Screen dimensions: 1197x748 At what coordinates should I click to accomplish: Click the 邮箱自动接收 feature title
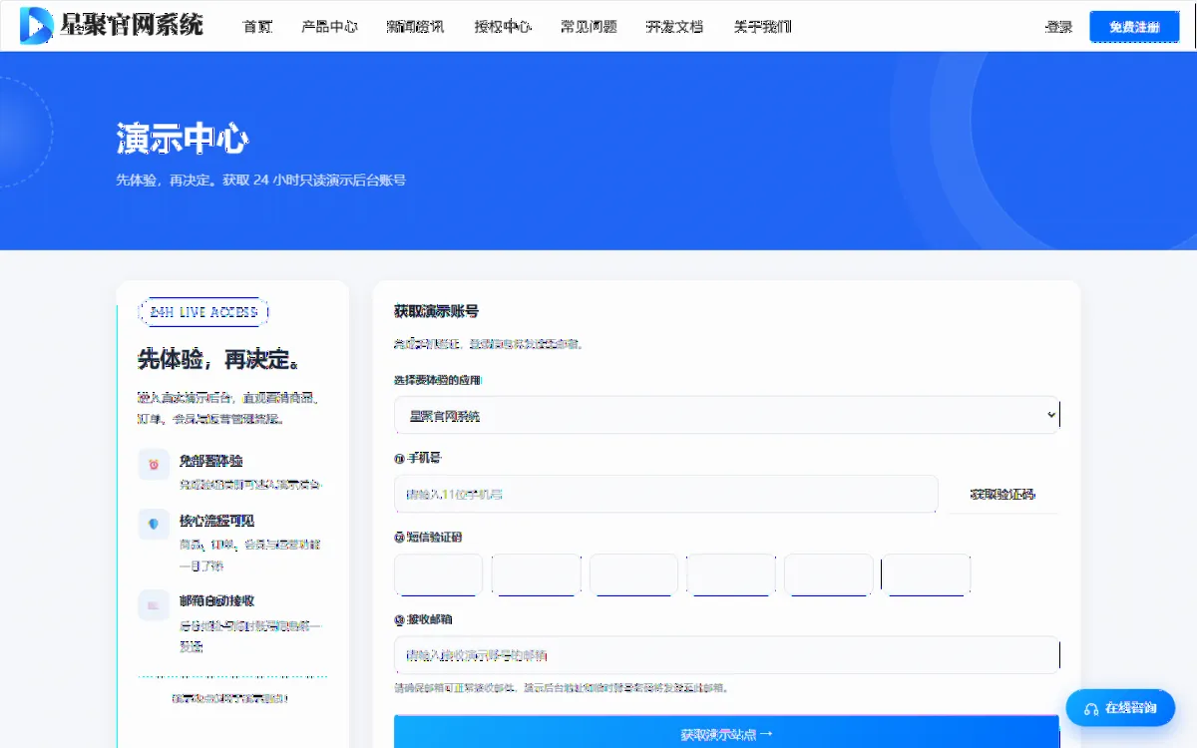click(216, 600)
